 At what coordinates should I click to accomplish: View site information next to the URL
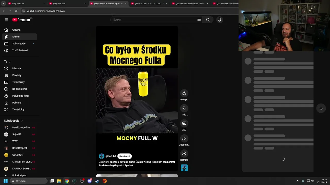(x=23, y=11)
